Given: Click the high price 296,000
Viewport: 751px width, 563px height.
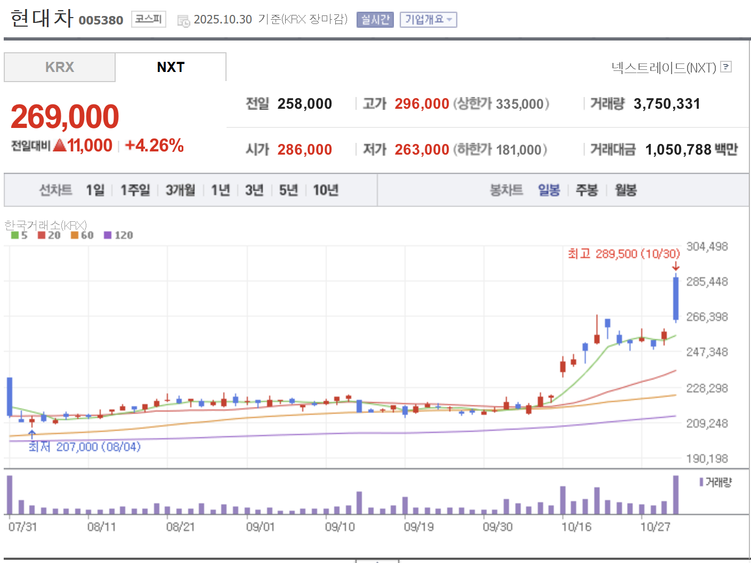Looking at the screenshot, I should coord(422,104).
